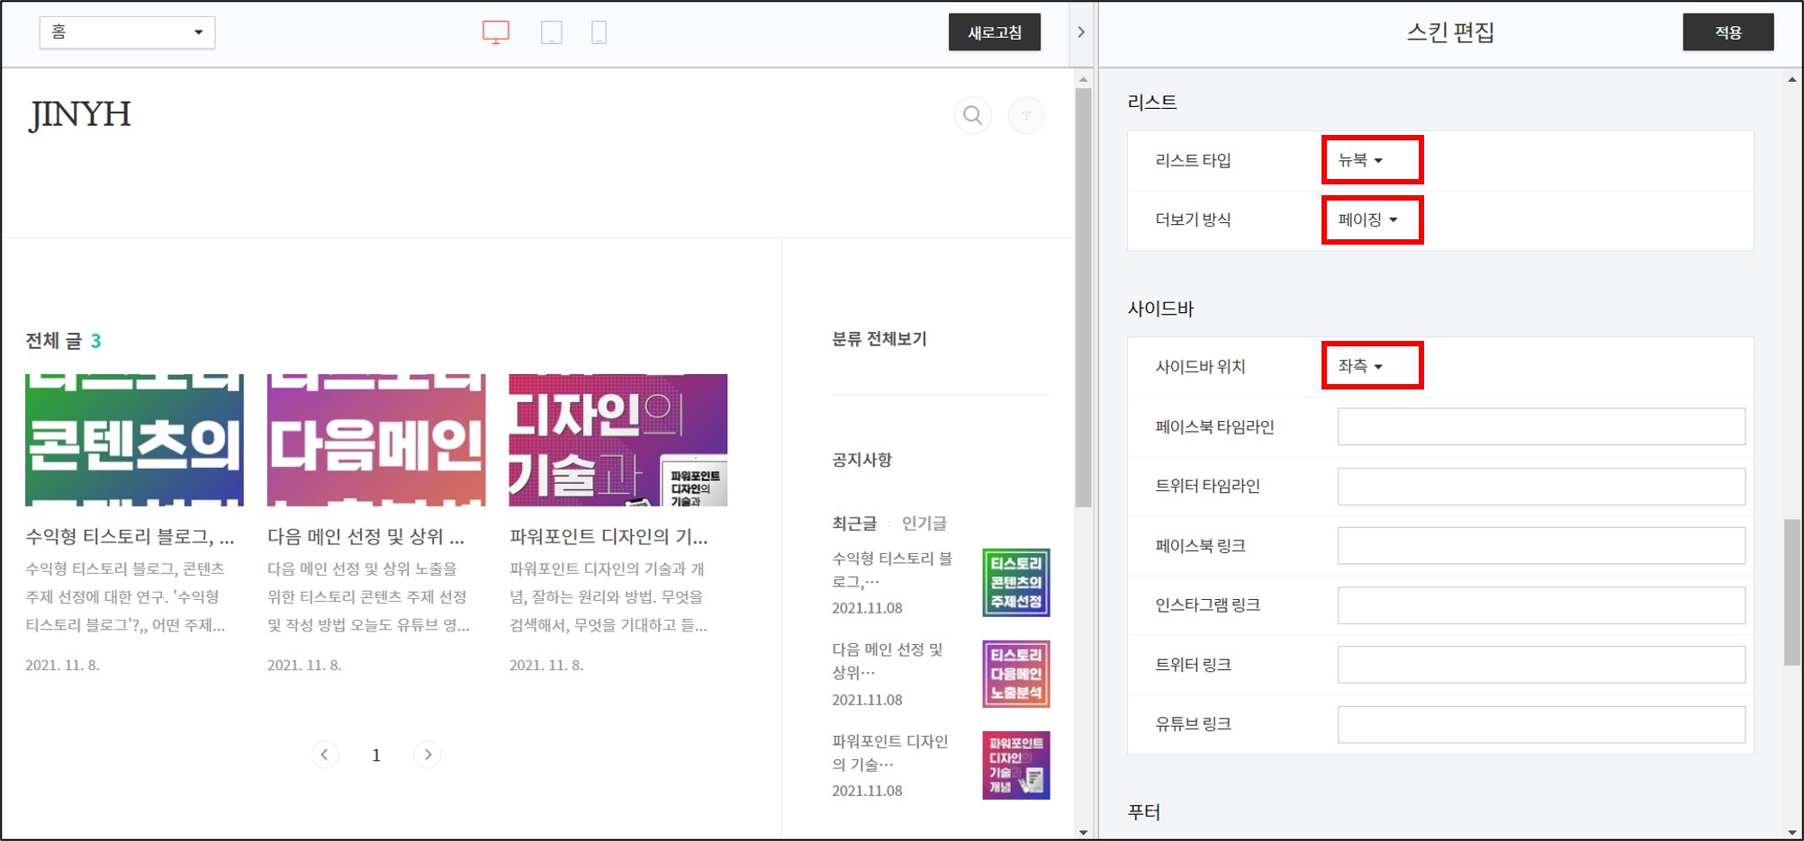
Task: Click recent post thumbnail 티스토리 콘텐츠의 주제선정
Action: coord(1016,583)
